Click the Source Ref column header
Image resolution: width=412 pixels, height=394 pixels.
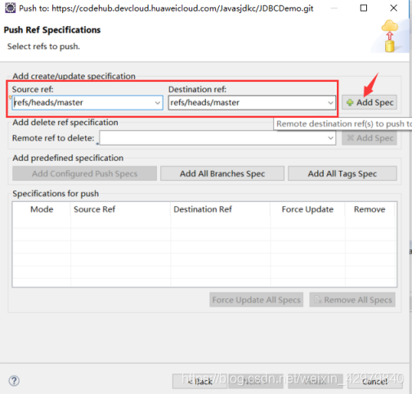coord(120,209)
